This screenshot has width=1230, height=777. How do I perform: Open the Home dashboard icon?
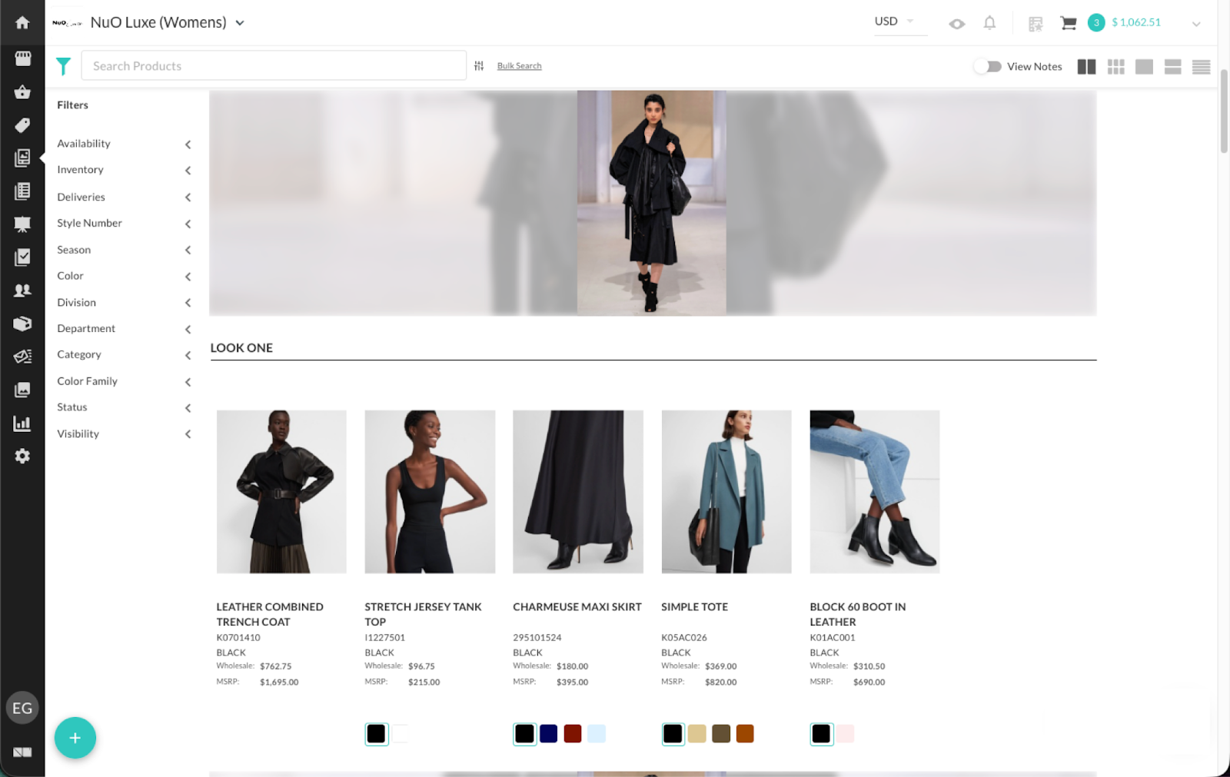[x=22, y=22]
